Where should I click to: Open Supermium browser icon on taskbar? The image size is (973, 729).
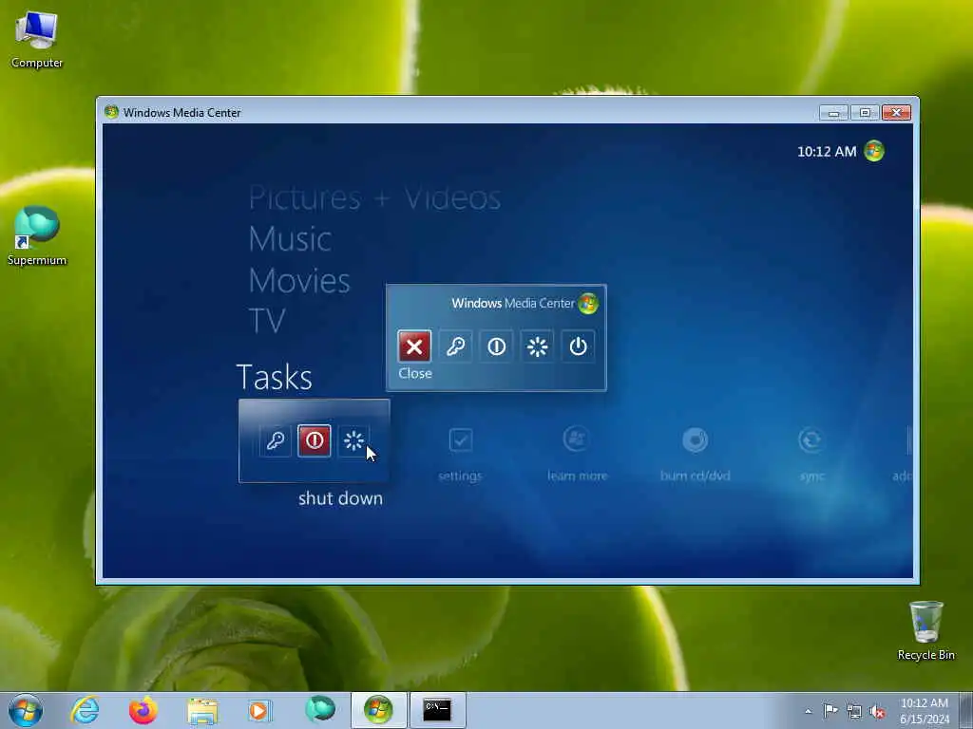pyautogui.click(x=320, y=710)
